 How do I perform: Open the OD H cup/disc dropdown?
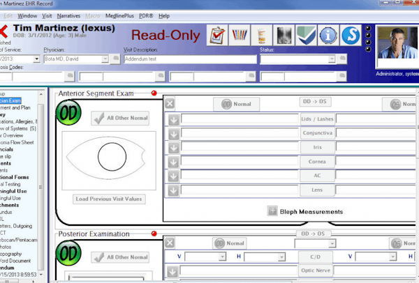pos(281,257)
